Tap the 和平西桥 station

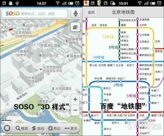(x=137, y=69)
